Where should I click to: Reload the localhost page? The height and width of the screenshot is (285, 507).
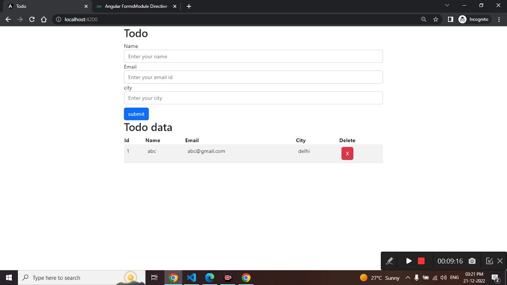click(x=32, y=19)
